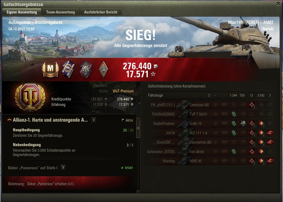Click the WoT-Premium column header

click(x=123, y=91)
